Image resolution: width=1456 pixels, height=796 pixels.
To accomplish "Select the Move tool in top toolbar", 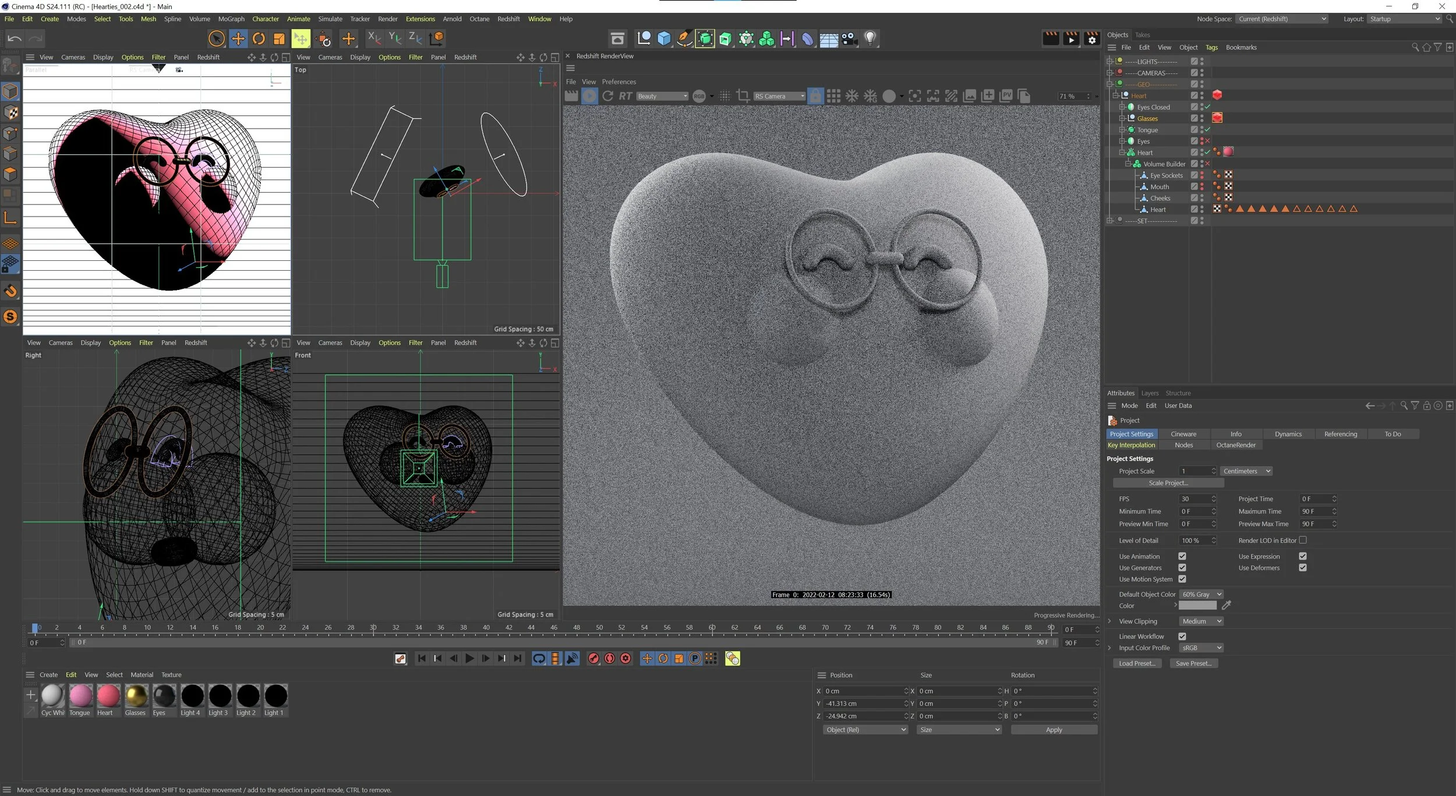I will pyautogui.click(x=238, y=39).
